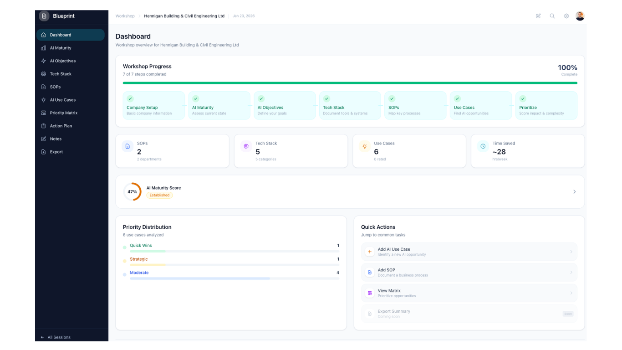Click the Company Setup completed checkmark

tap(130, 98)
